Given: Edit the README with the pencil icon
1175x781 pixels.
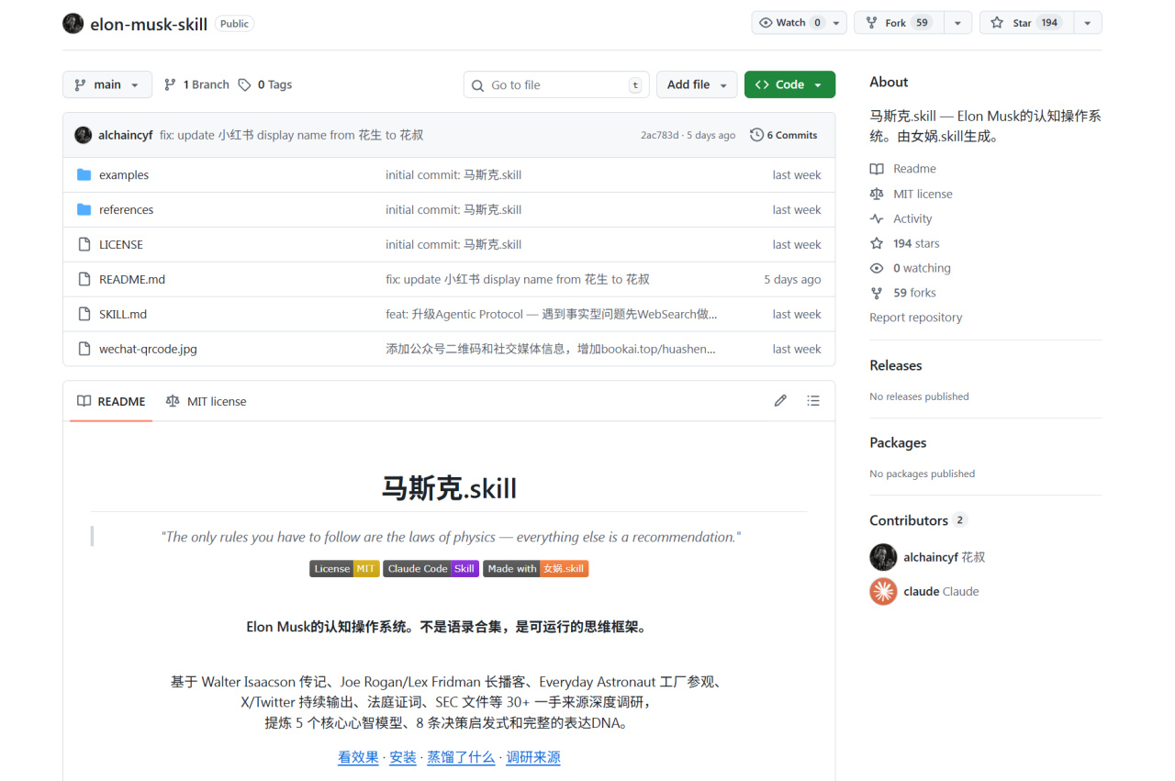Looking at the screenshot, I should point(780,401).
